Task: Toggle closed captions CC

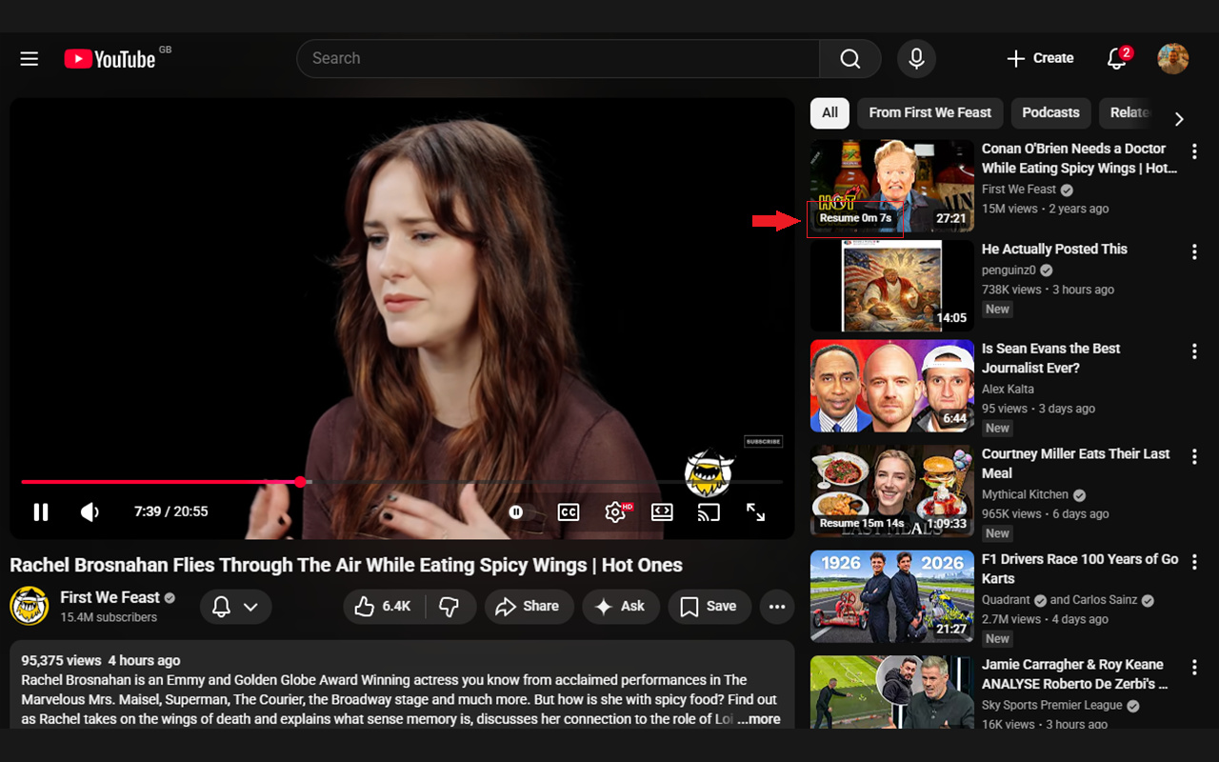Action: coord(569,512)
